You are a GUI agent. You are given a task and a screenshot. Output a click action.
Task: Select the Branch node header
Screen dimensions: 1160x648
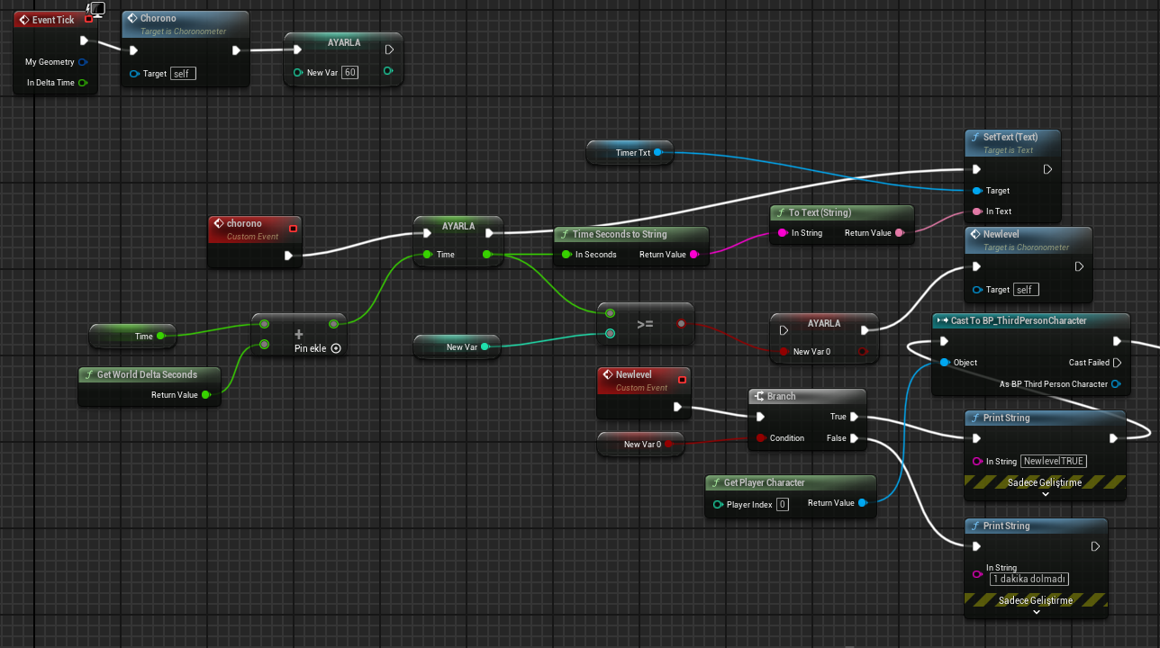[x=807, y=397]
